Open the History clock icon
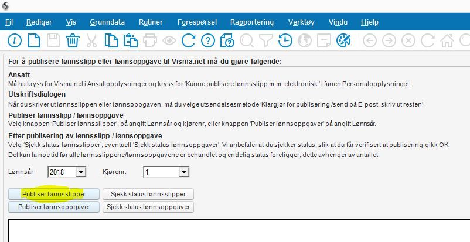The height and width of the screenshot is (242, 470). (285, 40)
